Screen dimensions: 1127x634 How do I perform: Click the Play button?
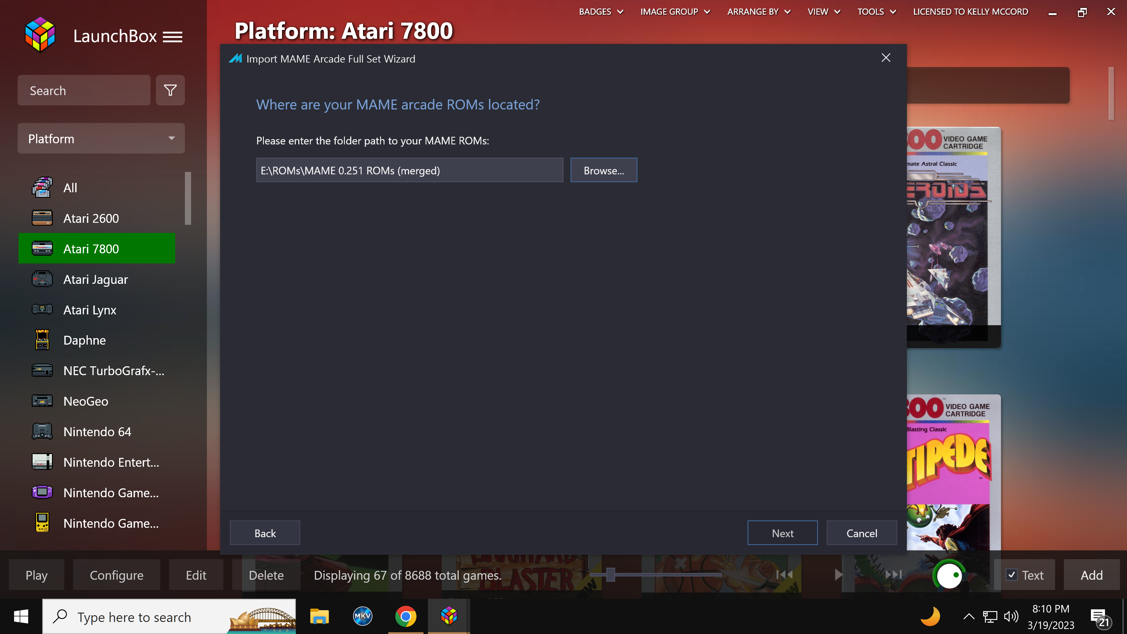click(36, 575)
